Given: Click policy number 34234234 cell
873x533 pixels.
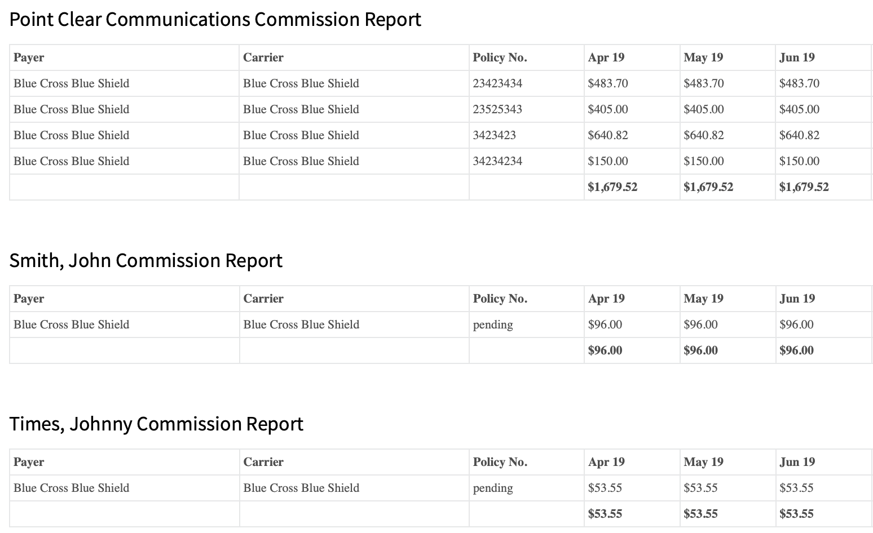Looking at the screenshot, I should click(497, 161).
